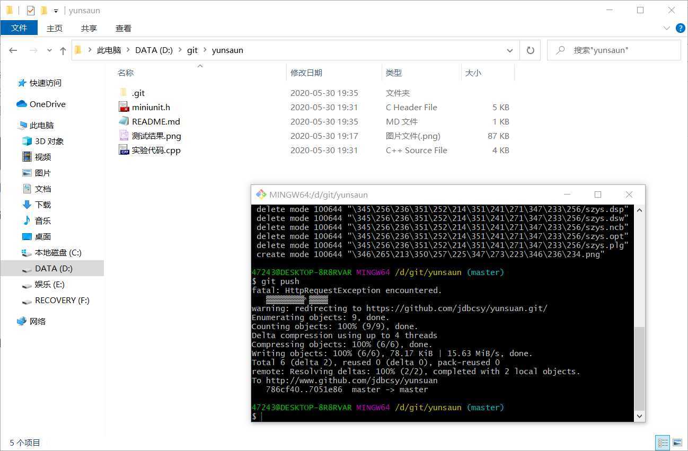Viewport: 688px width, 451px height.
Task: Expand the chevron after 此电脑 in address bar
Action: tap(128, 50)
